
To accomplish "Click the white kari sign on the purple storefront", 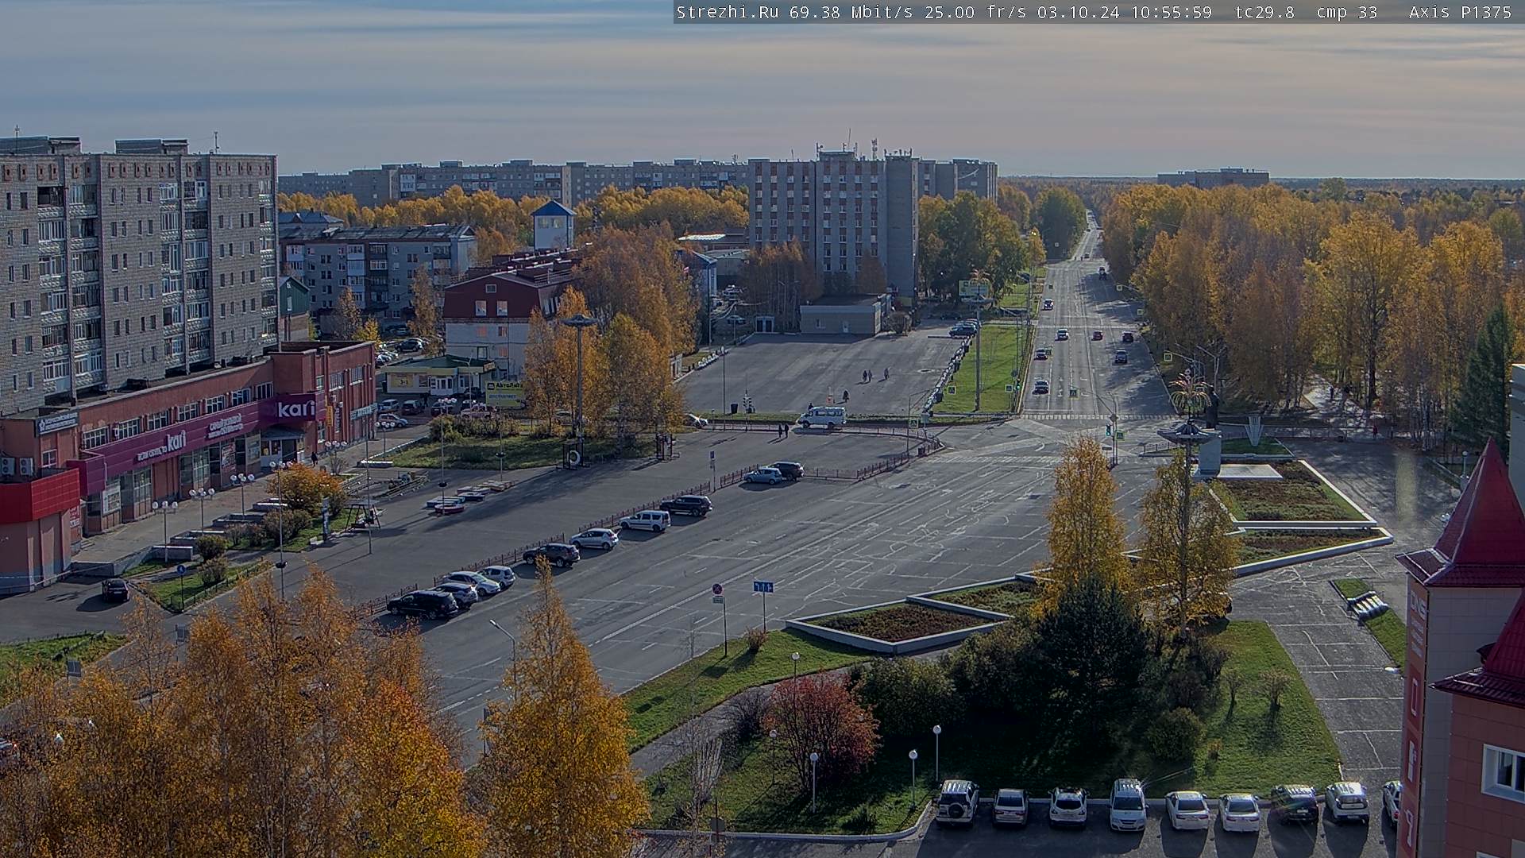I will (295, 410).
